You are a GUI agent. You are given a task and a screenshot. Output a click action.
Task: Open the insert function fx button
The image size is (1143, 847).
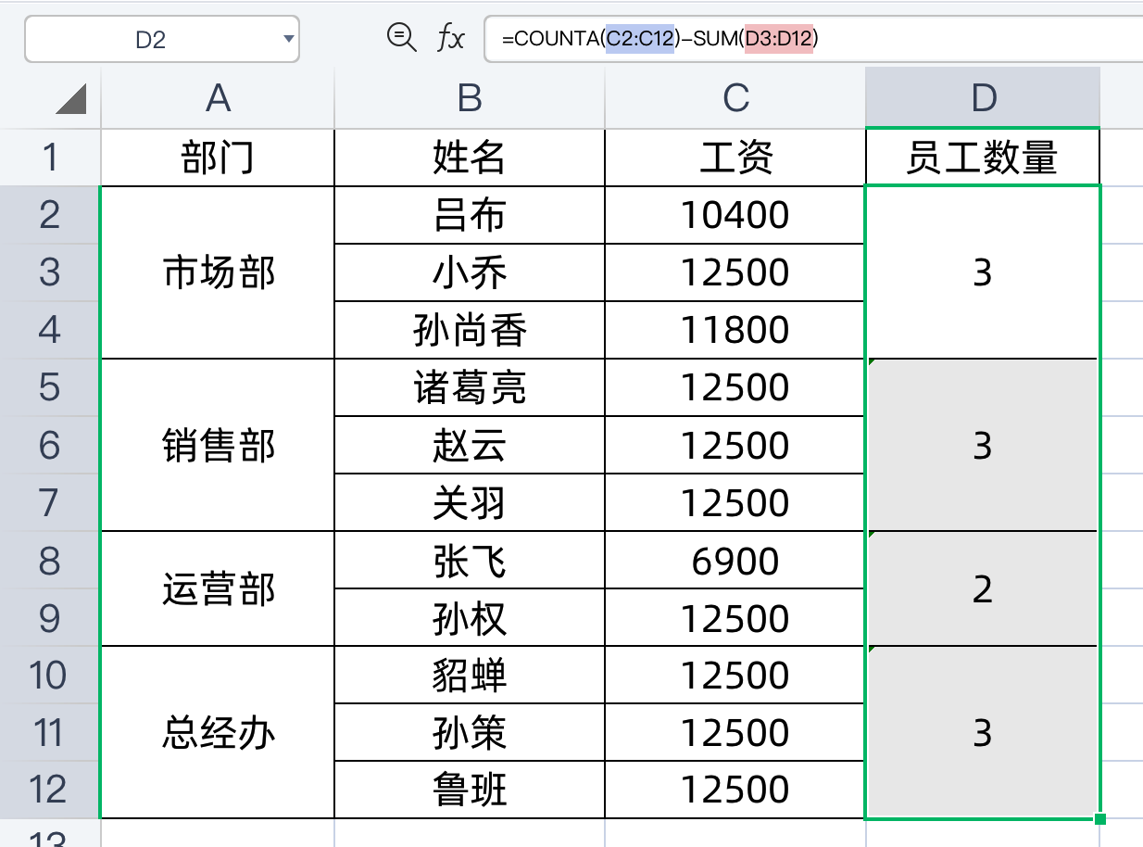point(450,38)
